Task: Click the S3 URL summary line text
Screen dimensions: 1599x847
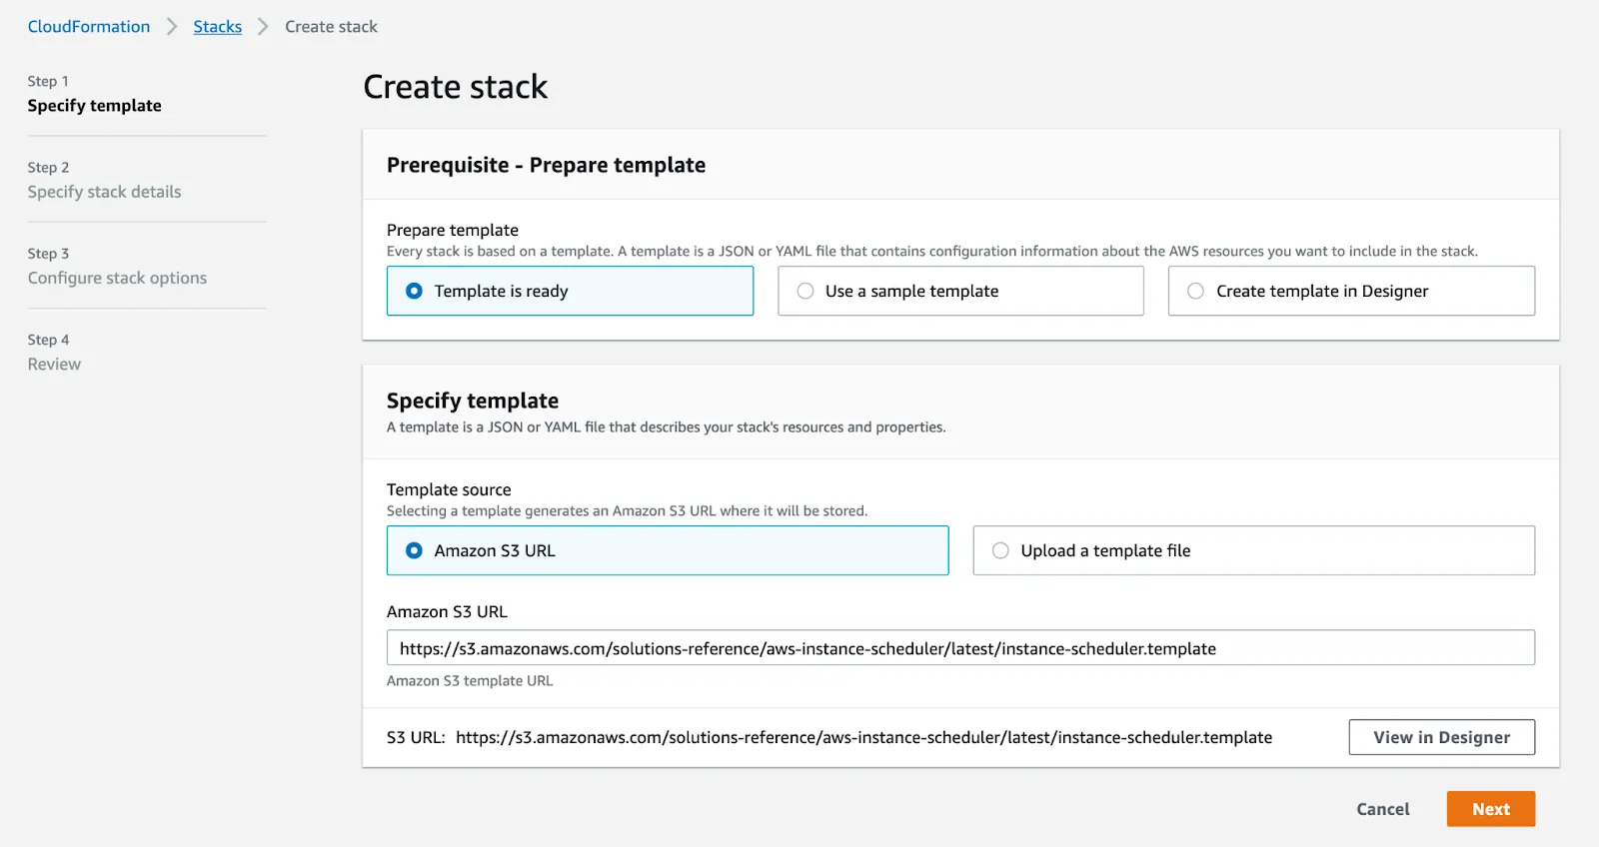Action: [829, 737]
